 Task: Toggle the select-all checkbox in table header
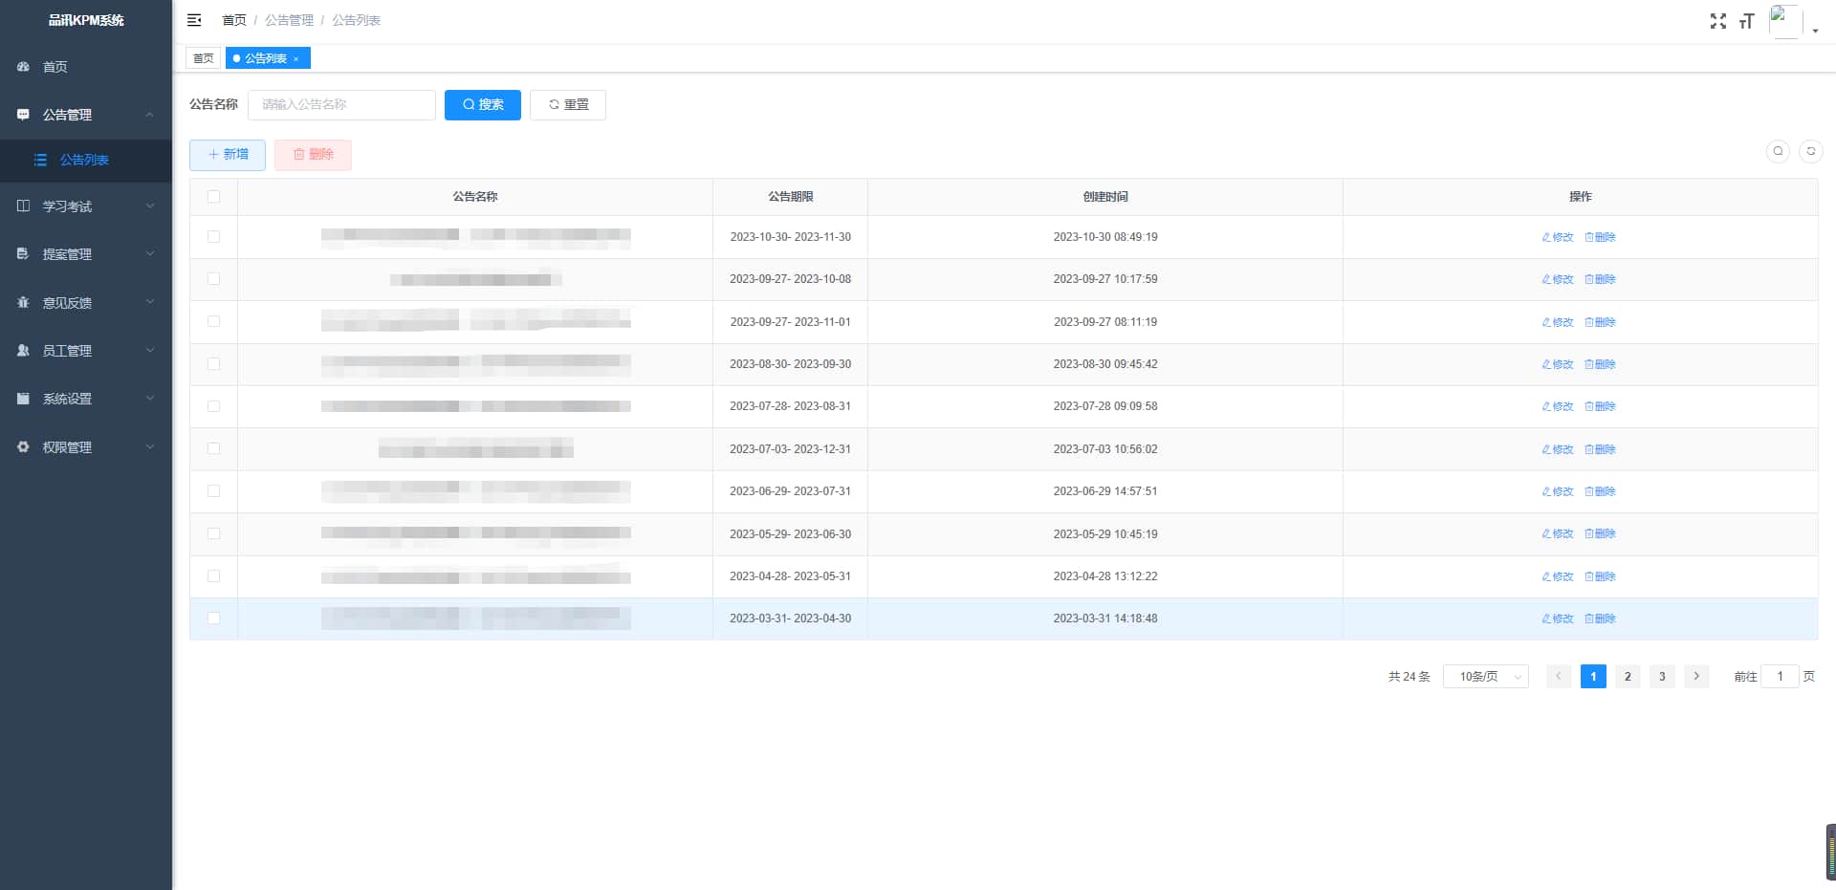click(213, 197)
